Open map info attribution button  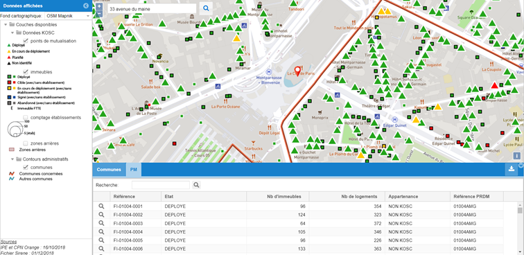pos(516,156)
